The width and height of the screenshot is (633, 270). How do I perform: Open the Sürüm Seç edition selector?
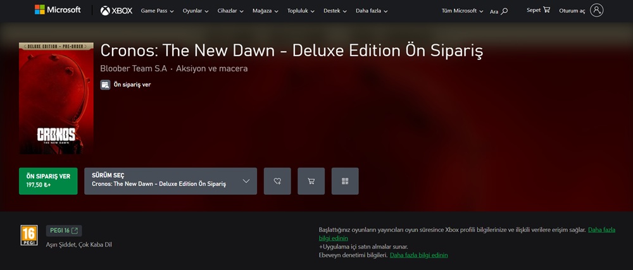coord(170,181)
